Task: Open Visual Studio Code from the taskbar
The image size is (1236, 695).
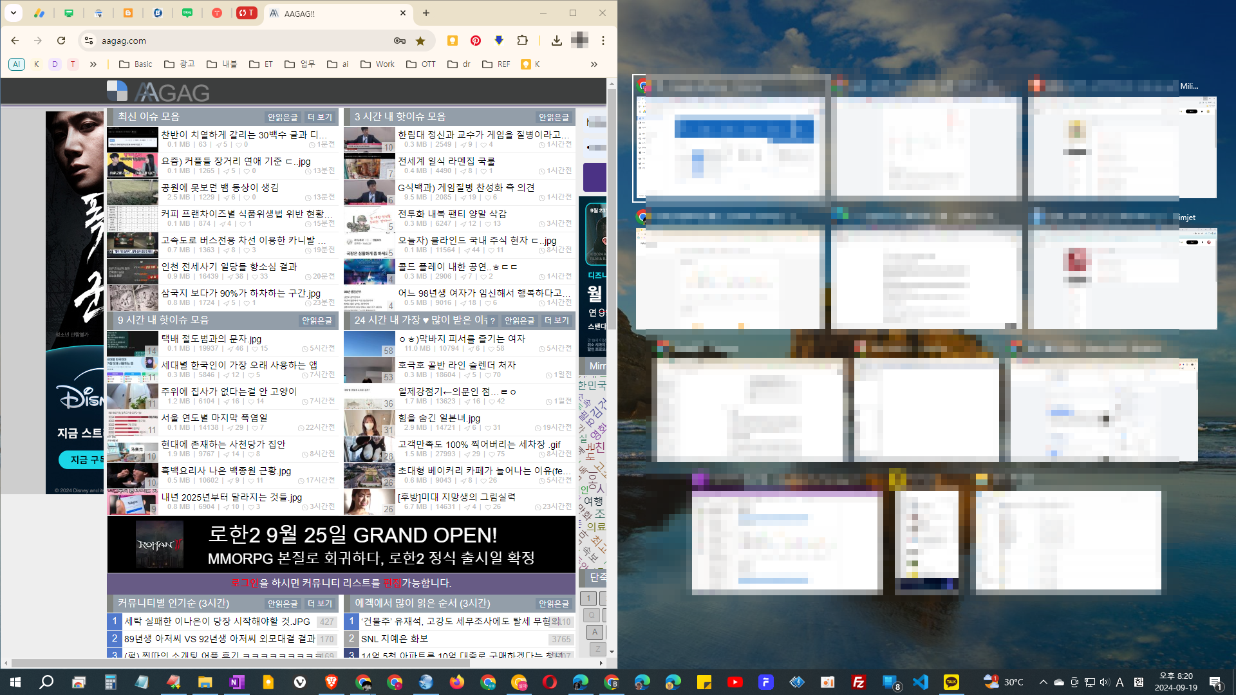Action: click(921, 682)
